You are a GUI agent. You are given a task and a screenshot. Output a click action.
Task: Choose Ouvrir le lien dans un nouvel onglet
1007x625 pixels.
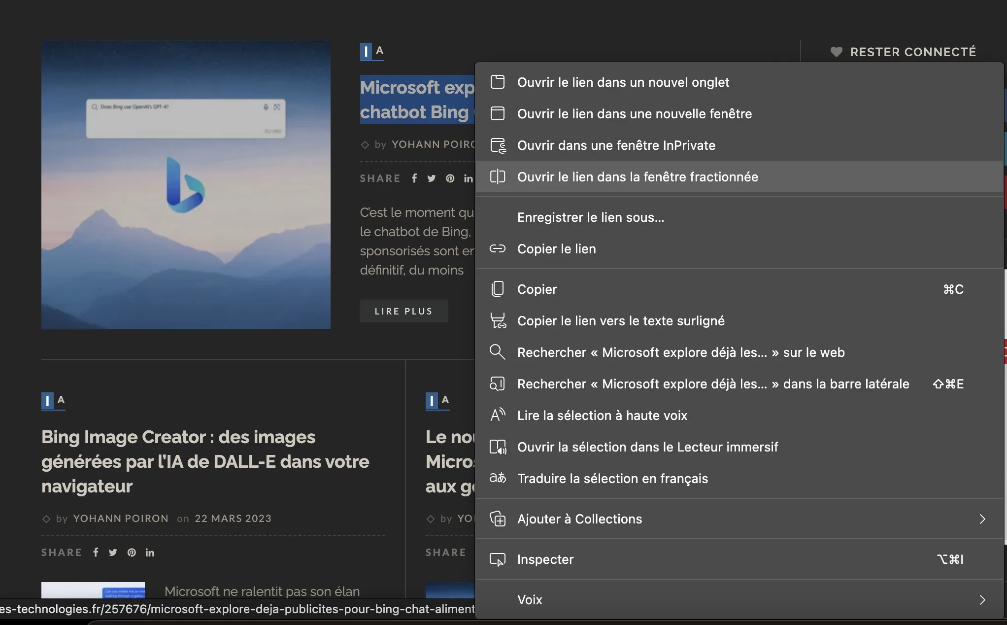(x=739, y=82)
